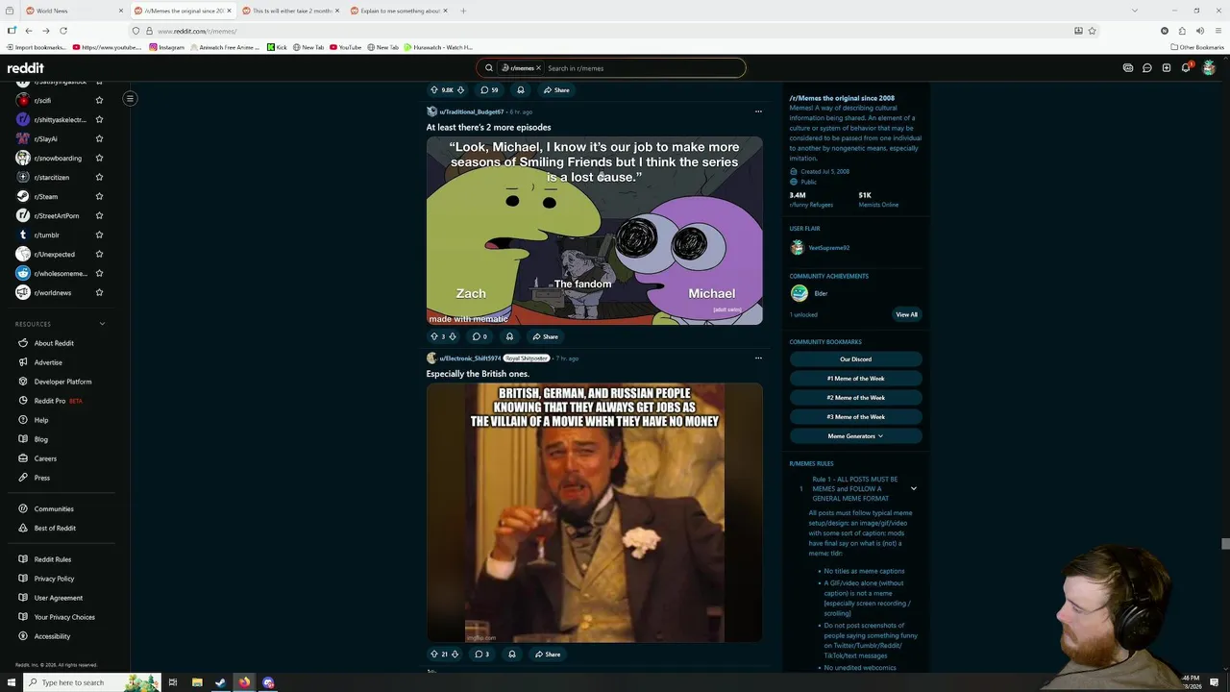Collapse the left sidebar navigation button
Viewport: 1230px width, 692px height.
(130, 98)
